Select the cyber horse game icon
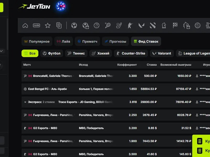 point(186,25)
